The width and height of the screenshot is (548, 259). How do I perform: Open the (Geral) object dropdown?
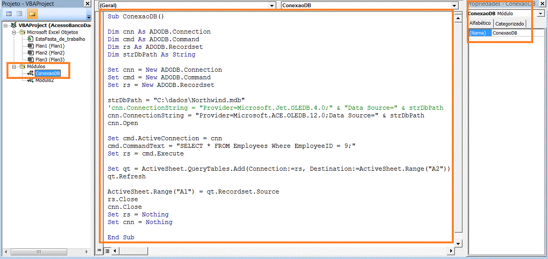pos(272,5)
